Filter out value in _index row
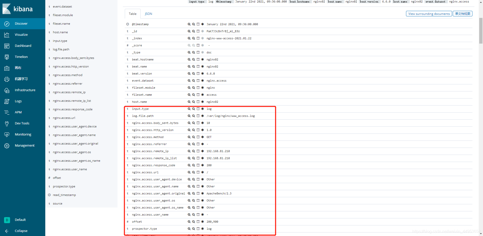The image size is (483, 236). [x=193, y=38]
